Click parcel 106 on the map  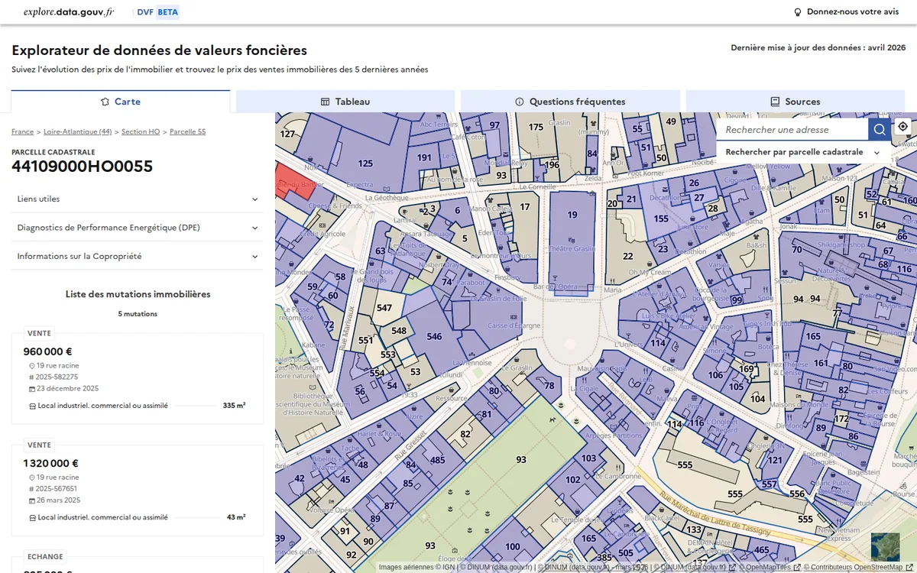[715, 374]
